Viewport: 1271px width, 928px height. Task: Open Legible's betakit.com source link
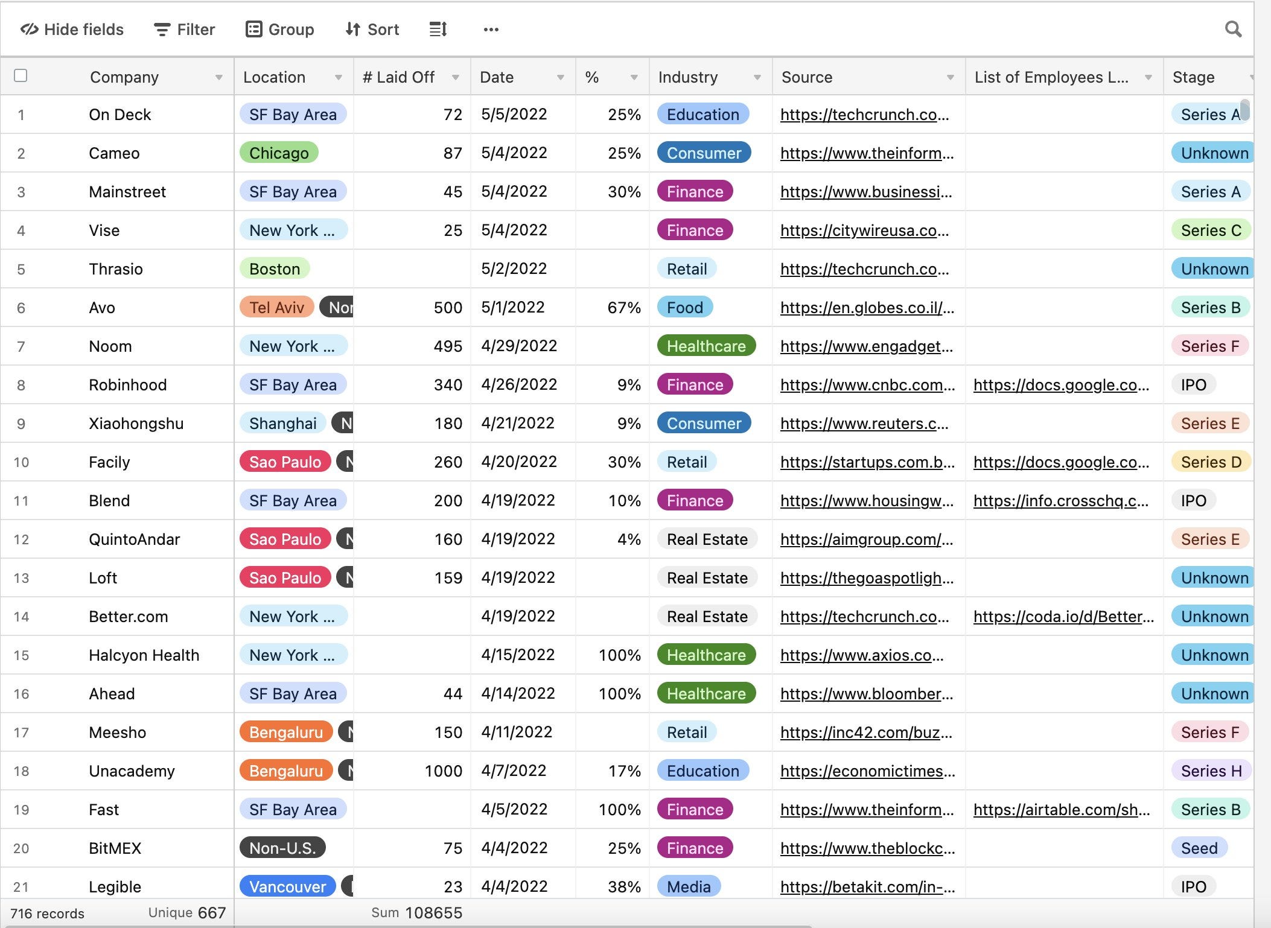[x=867, y=887]
